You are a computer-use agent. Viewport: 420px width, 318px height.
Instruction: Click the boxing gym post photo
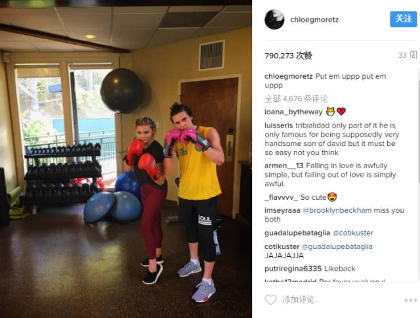coord(126,159)
